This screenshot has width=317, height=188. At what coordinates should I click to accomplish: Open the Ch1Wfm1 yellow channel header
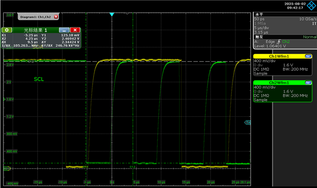point(279,56)
